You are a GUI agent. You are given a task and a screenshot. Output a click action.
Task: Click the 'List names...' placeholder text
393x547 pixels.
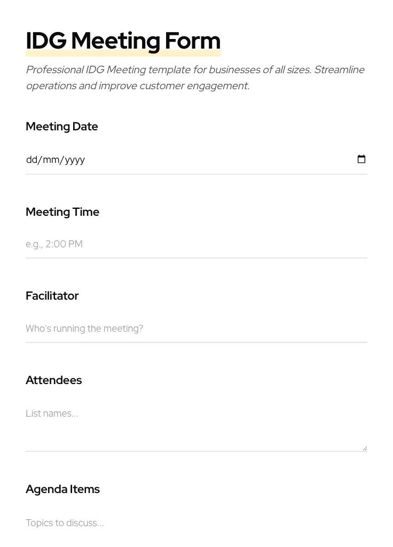click(x=52, y=413)
